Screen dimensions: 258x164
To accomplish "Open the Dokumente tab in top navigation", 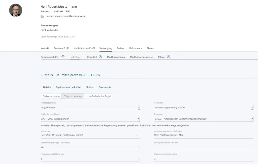I will [x=136, y=48].
